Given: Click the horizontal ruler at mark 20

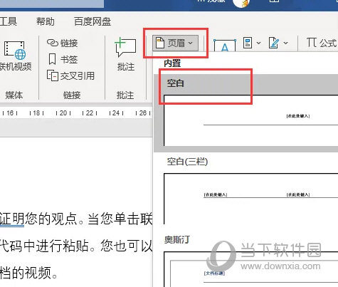Looking at the screenshot, I should tap(63, 113).
